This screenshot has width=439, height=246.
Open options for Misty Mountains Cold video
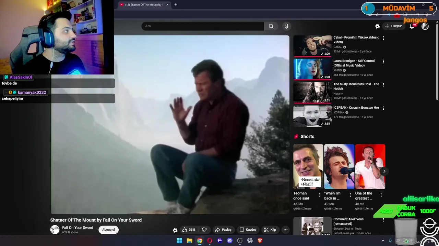tap(383, 85)
